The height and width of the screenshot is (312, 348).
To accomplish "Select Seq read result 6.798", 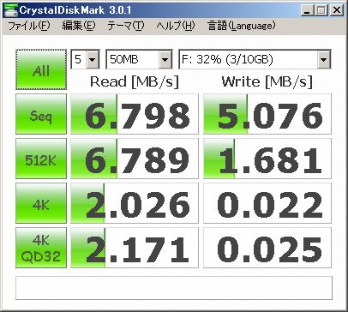I will coord(135,114).
